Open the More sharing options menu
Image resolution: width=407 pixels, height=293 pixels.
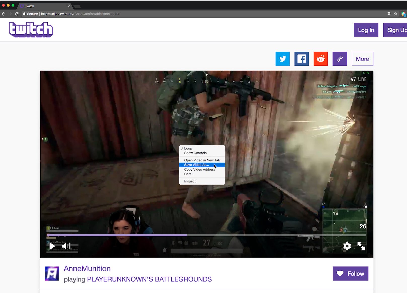pos(362,59)
